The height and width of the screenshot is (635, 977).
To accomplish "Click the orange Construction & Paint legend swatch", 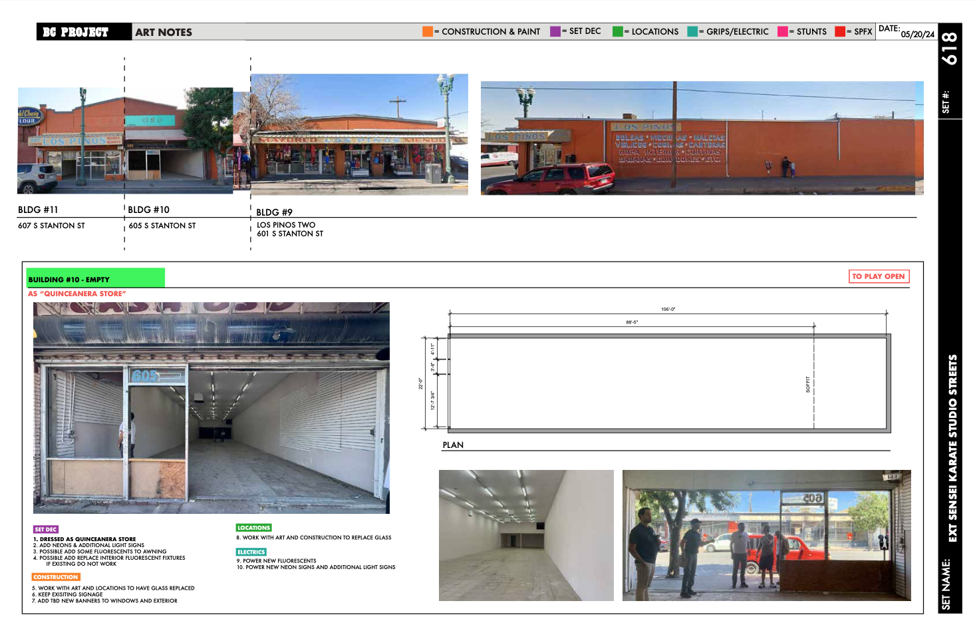I will [428, 31].
